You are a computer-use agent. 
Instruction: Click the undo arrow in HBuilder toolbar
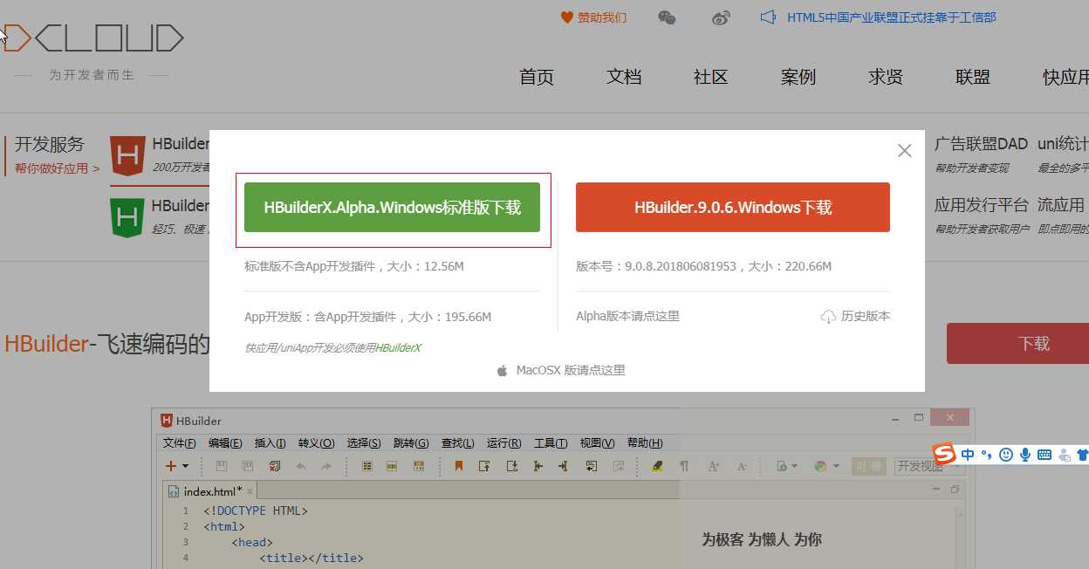[x=301, y=466]
